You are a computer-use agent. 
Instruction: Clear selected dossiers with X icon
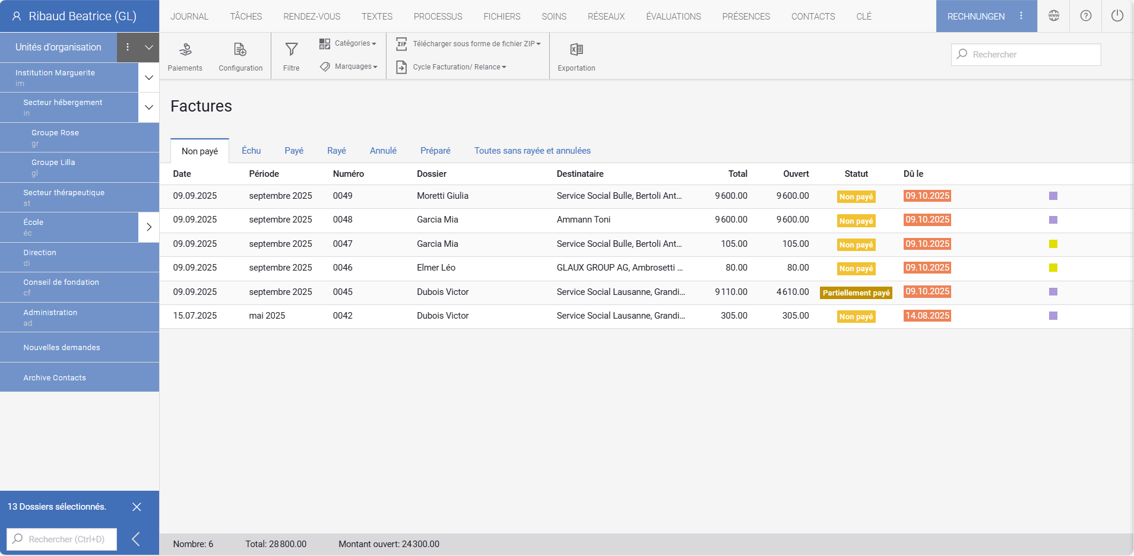tap(137, 507)
